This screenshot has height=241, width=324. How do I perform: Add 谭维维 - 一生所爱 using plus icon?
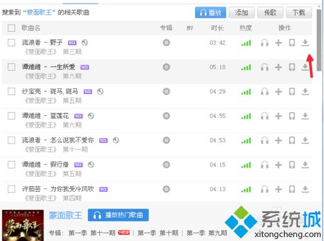point(279,67)
